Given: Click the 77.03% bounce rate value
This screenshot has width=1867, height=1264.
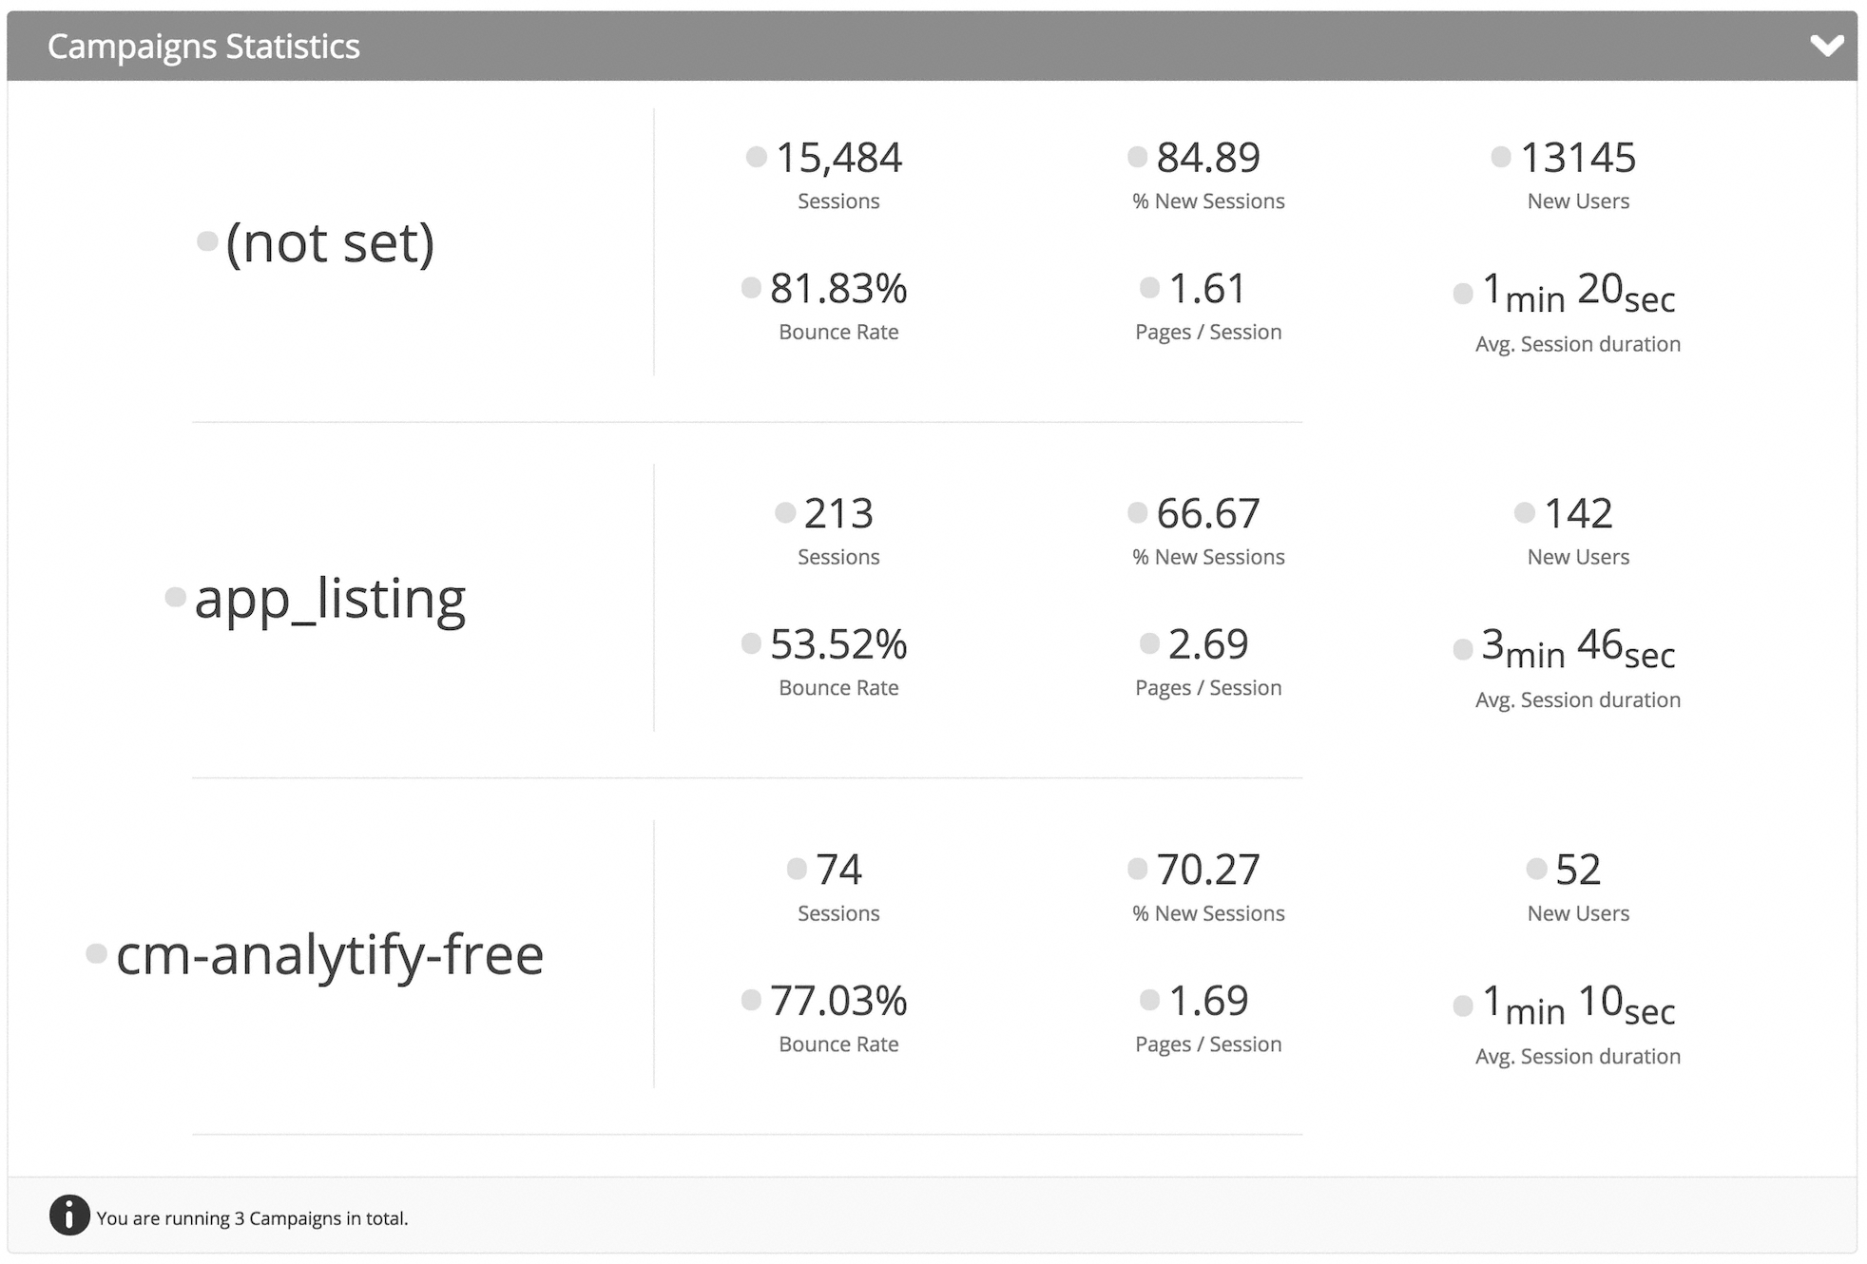Looking at the screenshot, I should click(x=838, y=1001).
